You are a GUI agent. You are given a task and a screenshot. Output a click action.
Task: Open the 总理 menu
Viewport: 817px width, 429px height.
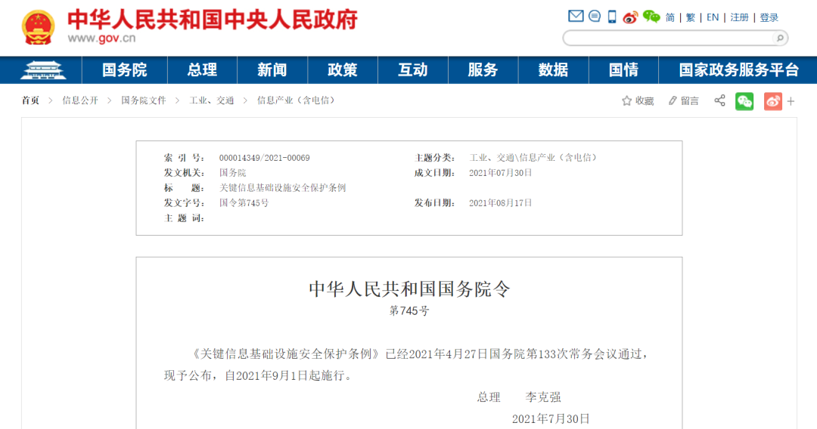click(202, 70)
